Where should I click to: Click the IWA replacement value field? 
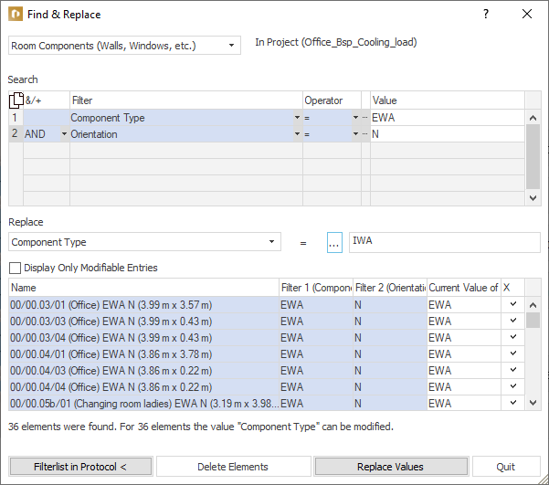pos(445,242)
